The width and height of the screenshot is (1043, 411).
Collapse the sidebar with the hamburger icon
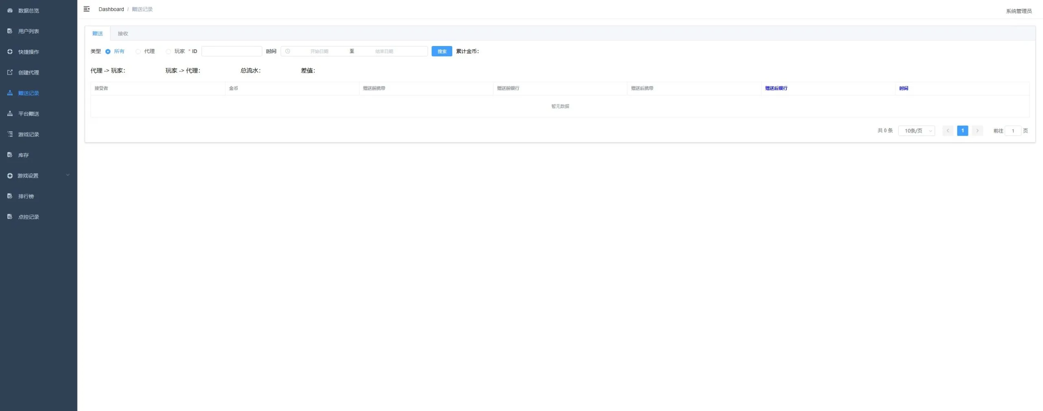point(86,9)
